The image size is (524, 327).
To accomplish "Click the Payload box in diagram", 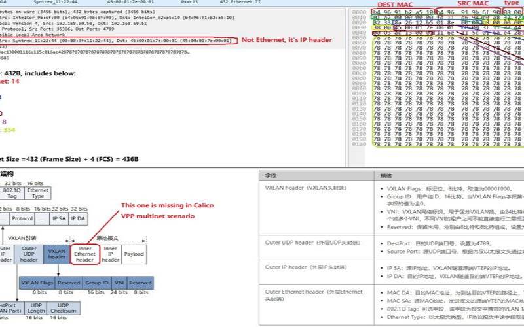I will point(134,253).
